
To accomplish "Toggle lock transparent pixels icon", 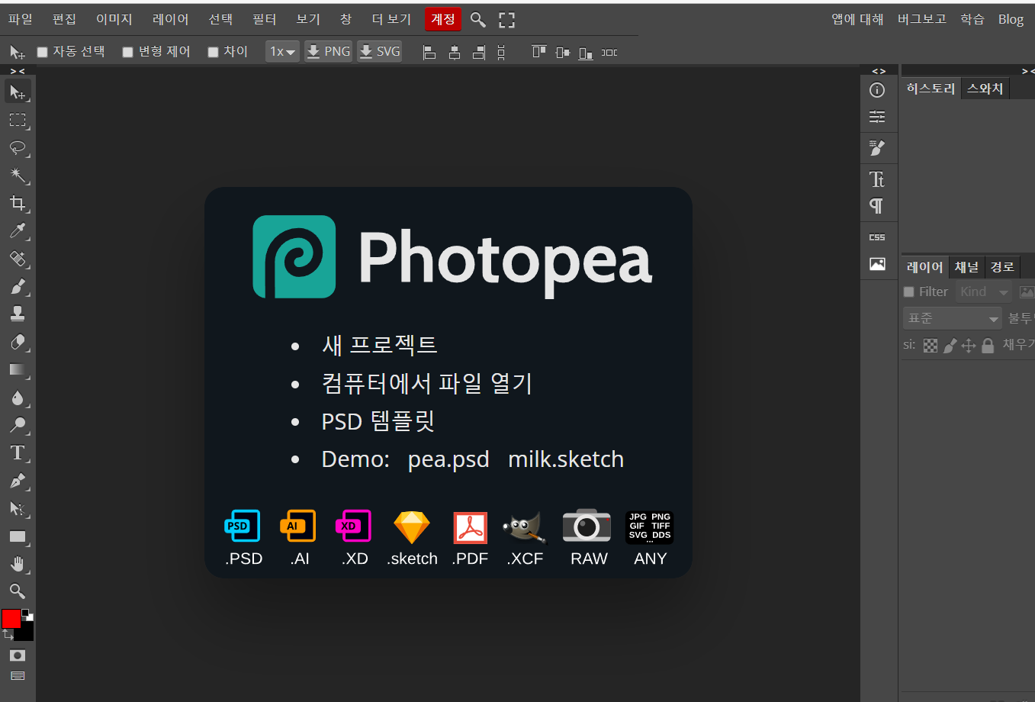I will (931, 346).
